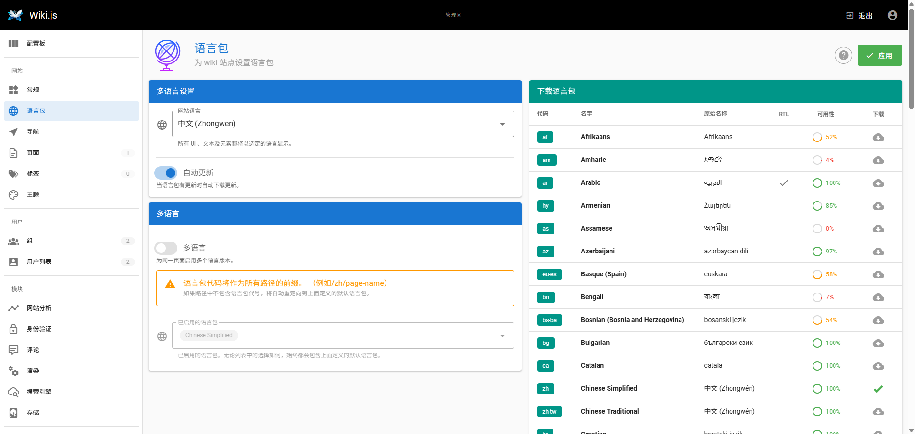Image resolution: width=915 pixels, height=434 pixels.
Task: Open 身份验证 in the sidebar
Action: [x=71, y=329]
